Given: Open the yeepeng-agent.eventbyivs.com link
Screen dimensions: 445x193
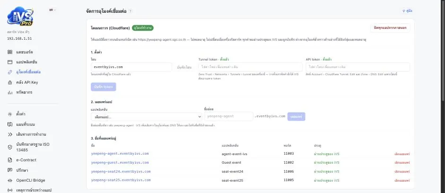Looking at the screenshot, I should click(120, 154).
